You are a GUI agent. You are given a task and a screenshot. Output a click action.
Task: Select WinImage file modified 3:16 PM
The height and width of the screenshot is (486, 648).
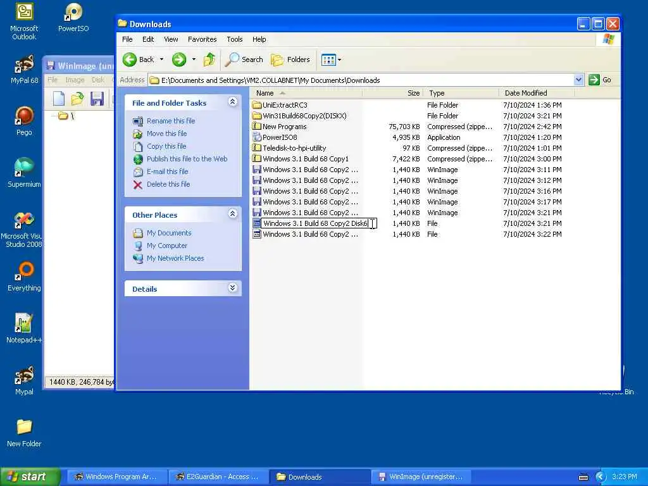(x=306, y=191)
